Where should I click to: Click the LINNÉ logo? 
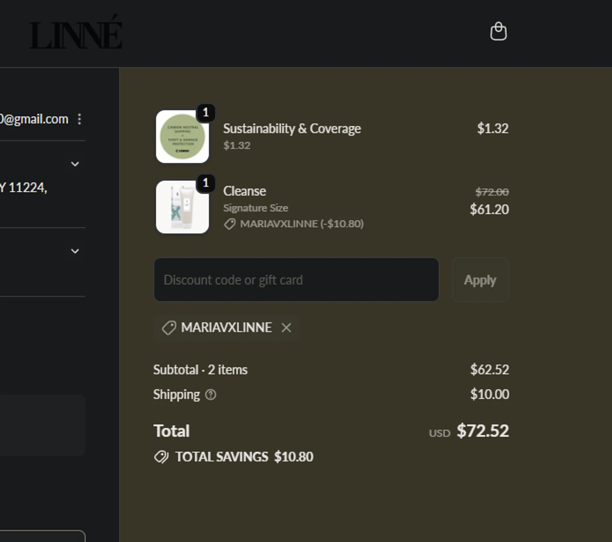point(76,32)
